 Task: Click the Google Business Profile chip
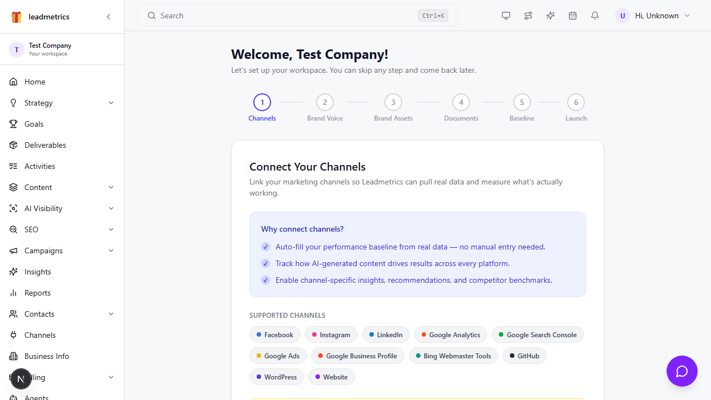(x=358, y=356)
